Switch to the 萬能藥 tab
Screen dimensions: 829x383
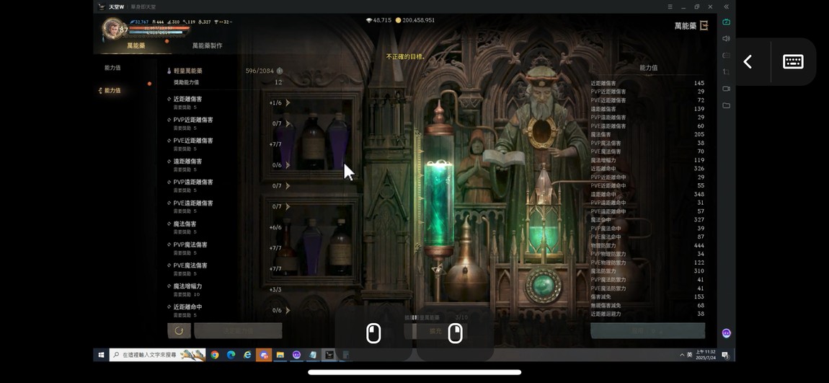(x=136, y=45)
